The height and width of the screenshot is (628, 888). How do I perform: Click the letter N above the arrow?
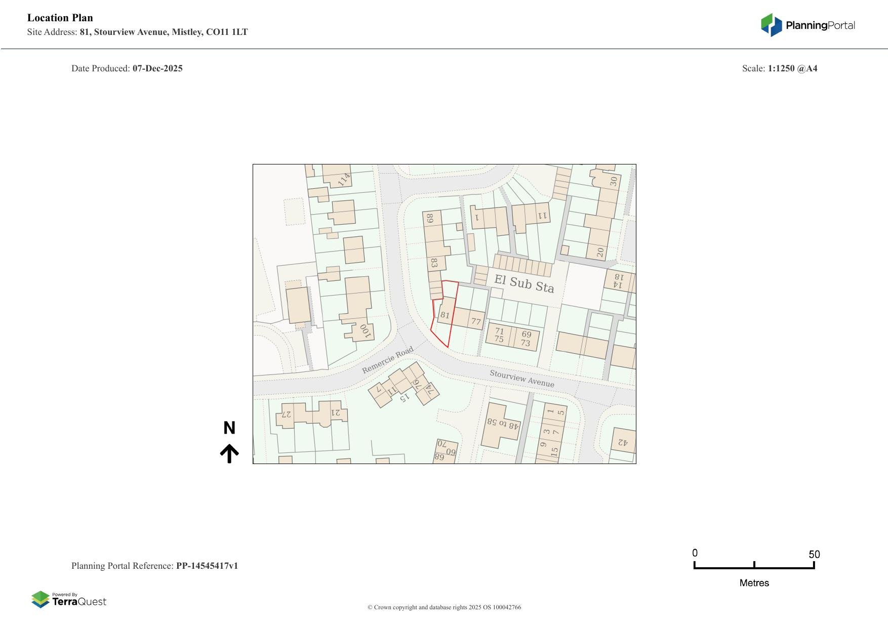230,428
